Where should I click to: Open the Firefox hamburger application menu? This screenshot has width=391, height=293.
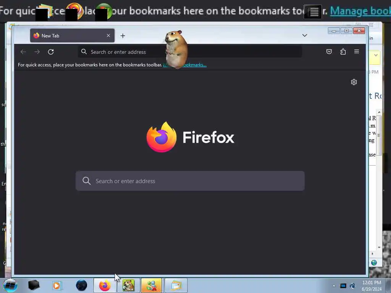pos(357,52)
